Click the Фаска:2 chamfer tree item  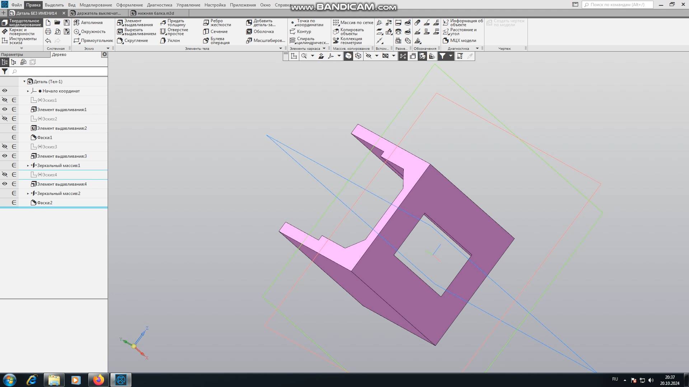44,203
